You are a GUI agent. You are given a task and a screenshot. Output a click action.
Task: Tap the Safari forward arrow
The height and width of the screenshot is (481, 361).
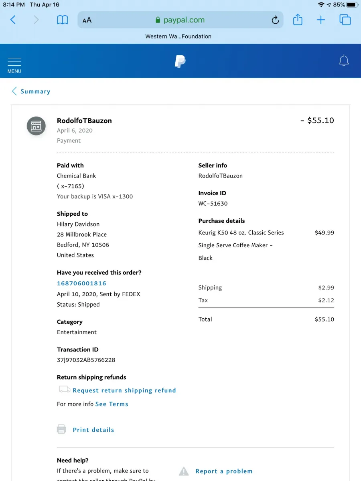point(36,20)
